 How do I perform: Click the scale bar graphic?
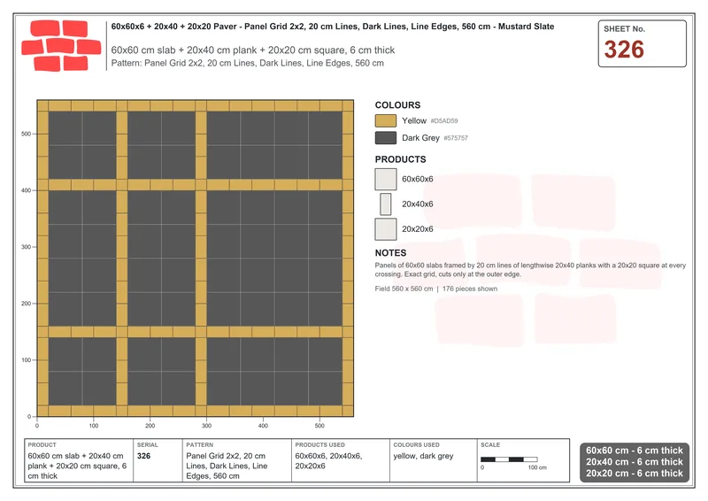pos(509,459)
